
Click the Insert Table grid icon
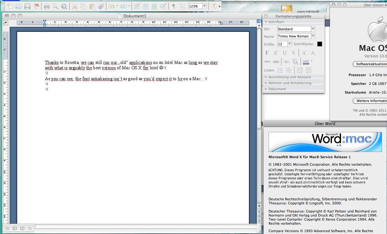[146, 6]
